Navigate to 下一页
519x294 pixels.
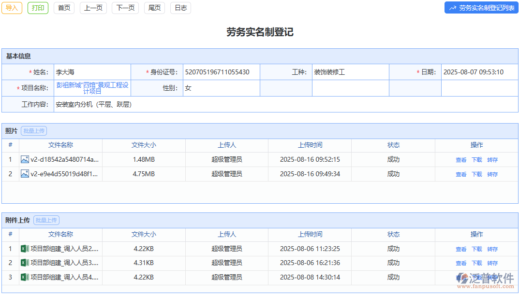pyautogui.click(x=125, y=8)
